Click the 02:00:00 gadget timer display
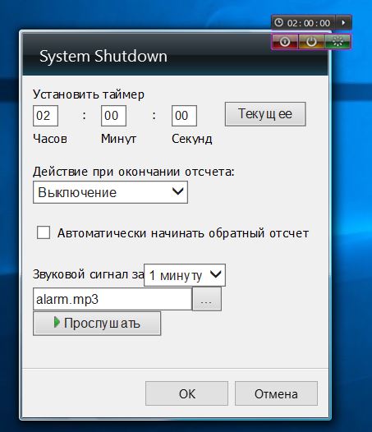 pyautogui.click(x=309, y=23)
